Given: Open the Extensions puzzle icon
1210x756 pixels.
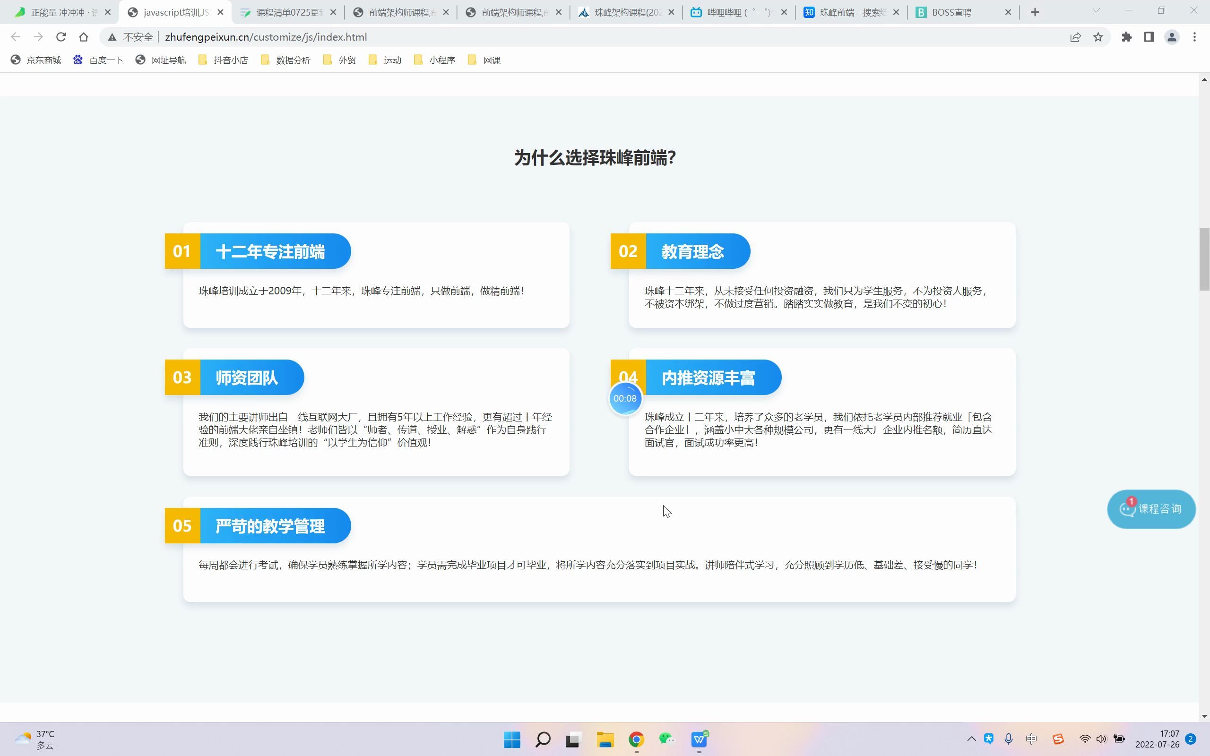Looking at the screenshot, I should pos(1126,37).
